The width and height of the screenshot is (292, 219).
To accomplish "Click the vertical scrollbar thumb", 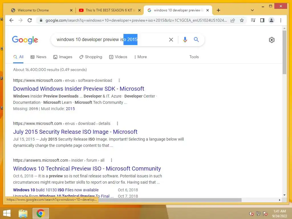I will point(284,52).
